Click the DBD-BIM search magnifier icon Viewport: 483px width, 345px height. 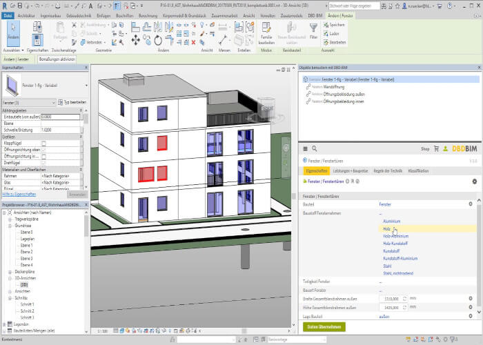click(x=315, y=148)
